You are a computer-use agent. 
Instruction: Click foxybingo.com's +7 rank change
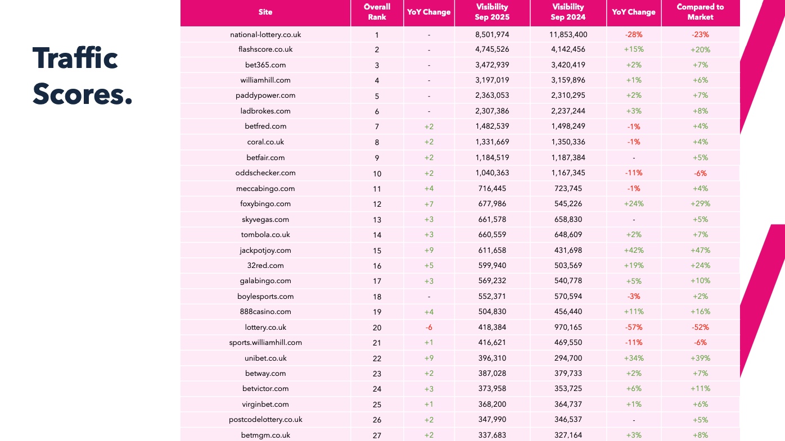click(429, 204)
